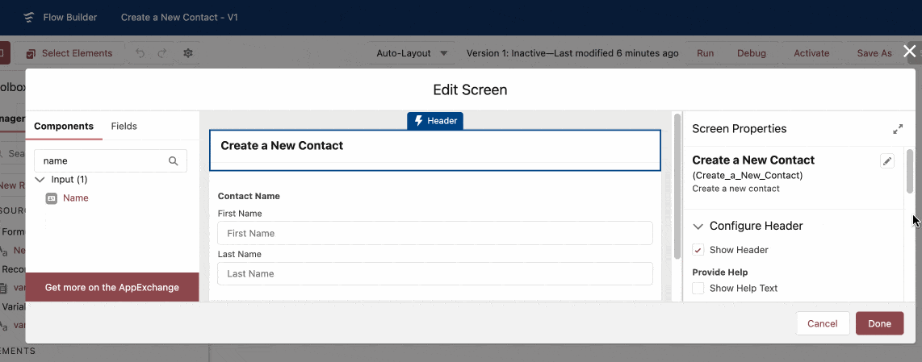Click the Flow Builder logo icon
This screenshot has height=362, width=922.
(29, 17)
